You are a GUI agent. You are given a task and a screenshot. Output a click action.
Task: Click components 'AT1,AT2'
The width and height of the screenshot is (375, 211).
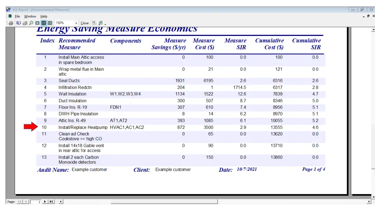tap(119, 121)
